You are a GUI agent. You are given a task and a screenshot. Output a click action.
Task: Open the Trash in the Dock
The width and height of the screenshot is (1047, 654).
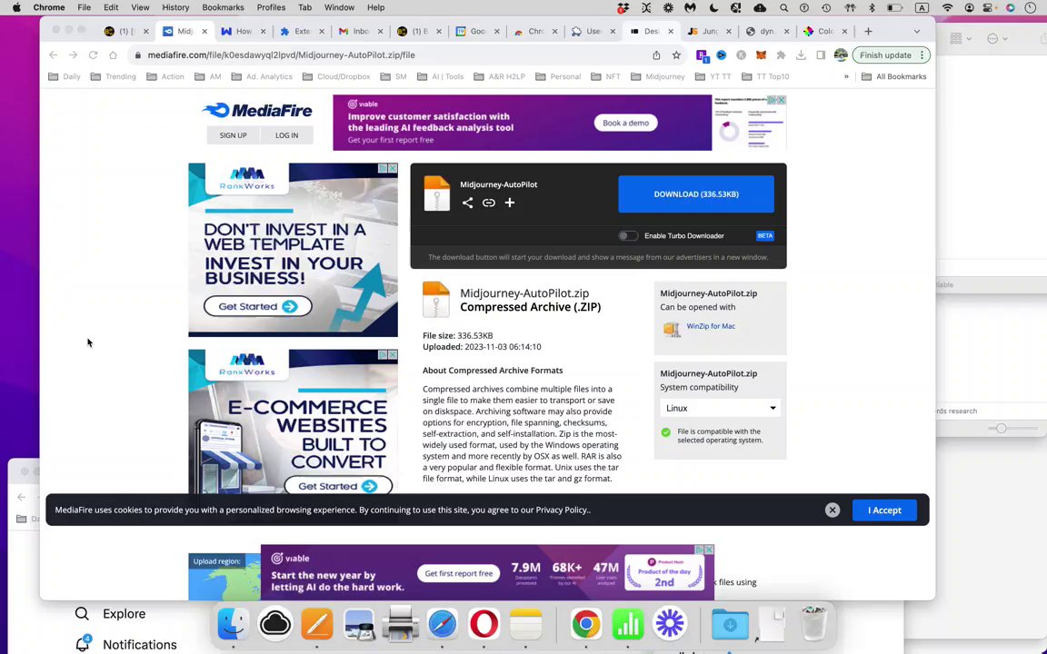point(813,622)
